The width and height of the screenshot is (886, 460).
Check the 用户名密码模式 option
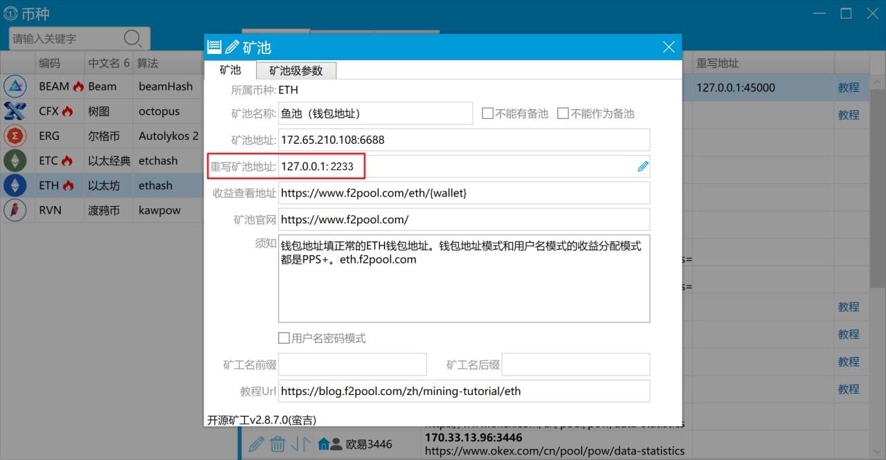click(284, 338)
